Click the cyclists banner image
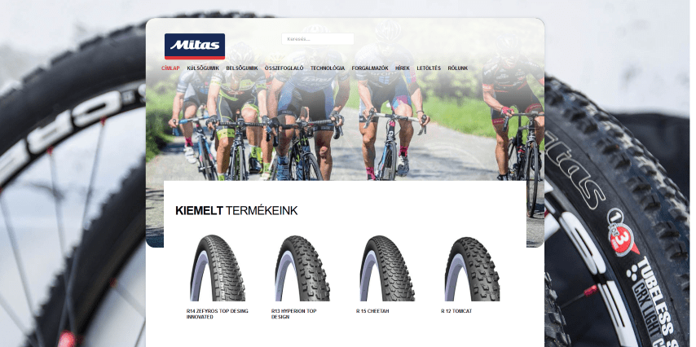 click(345, 120)
